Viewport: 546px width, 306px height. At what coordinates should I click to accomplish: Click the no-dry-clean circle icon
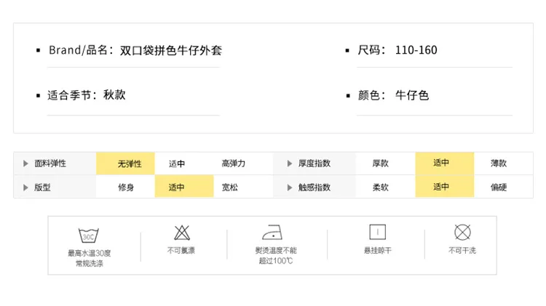point(462,232)
